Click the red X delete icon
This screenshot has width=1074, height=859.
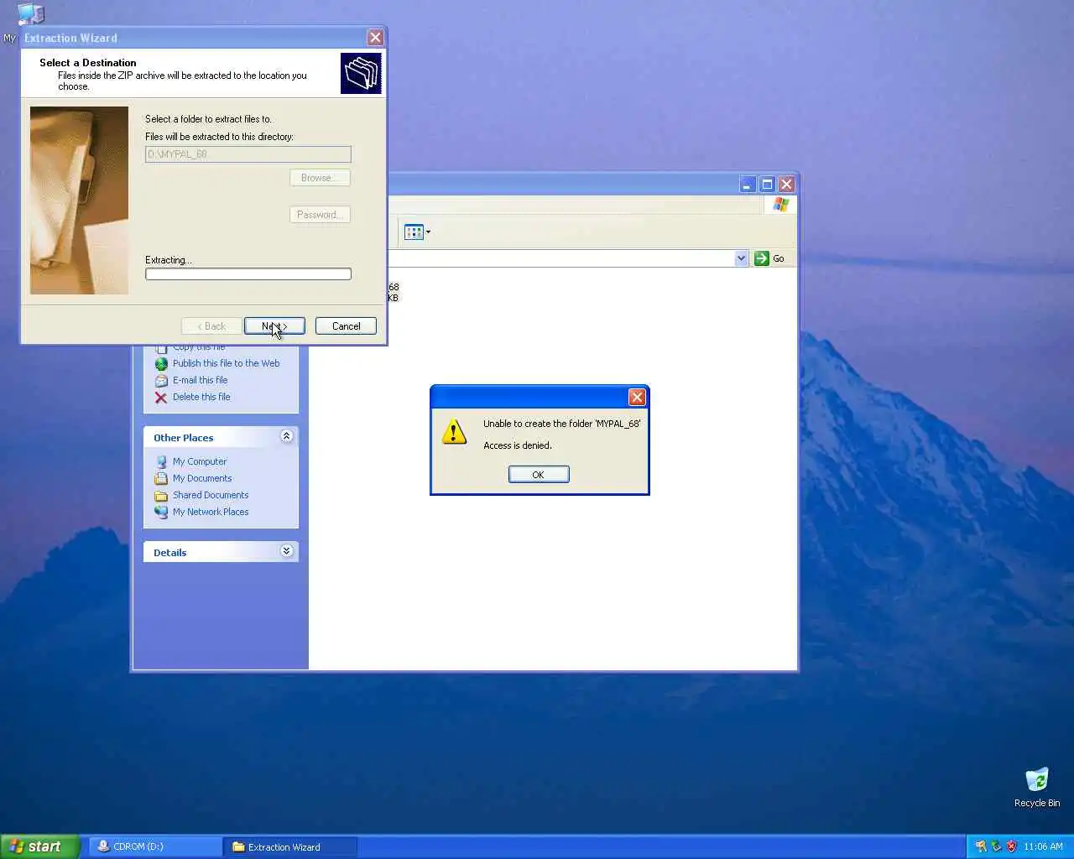tap(161, 398)
